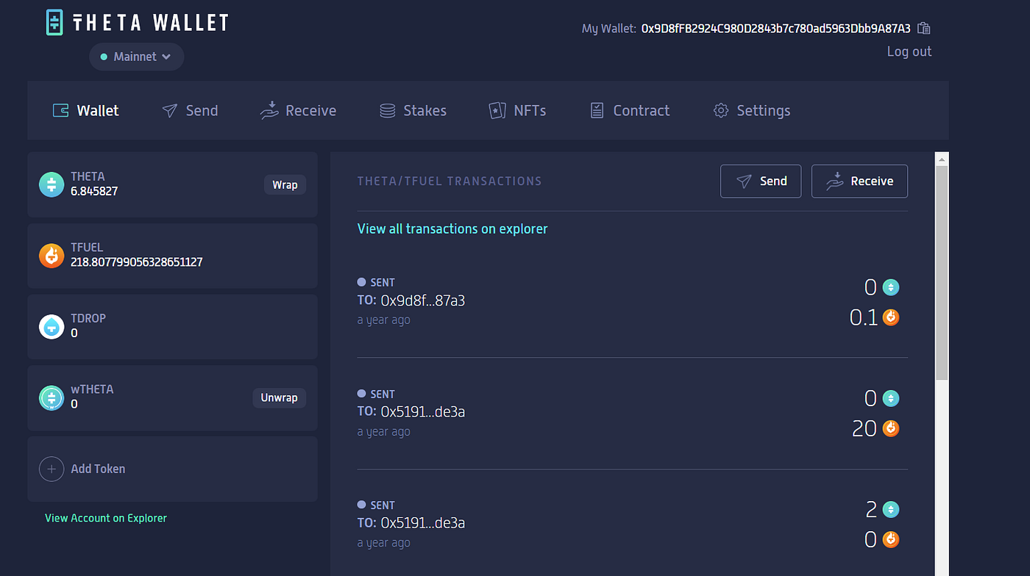1030x576 pixels.
Task: Open the Mainnet network dropdown
Action: [x=136, y=57]
